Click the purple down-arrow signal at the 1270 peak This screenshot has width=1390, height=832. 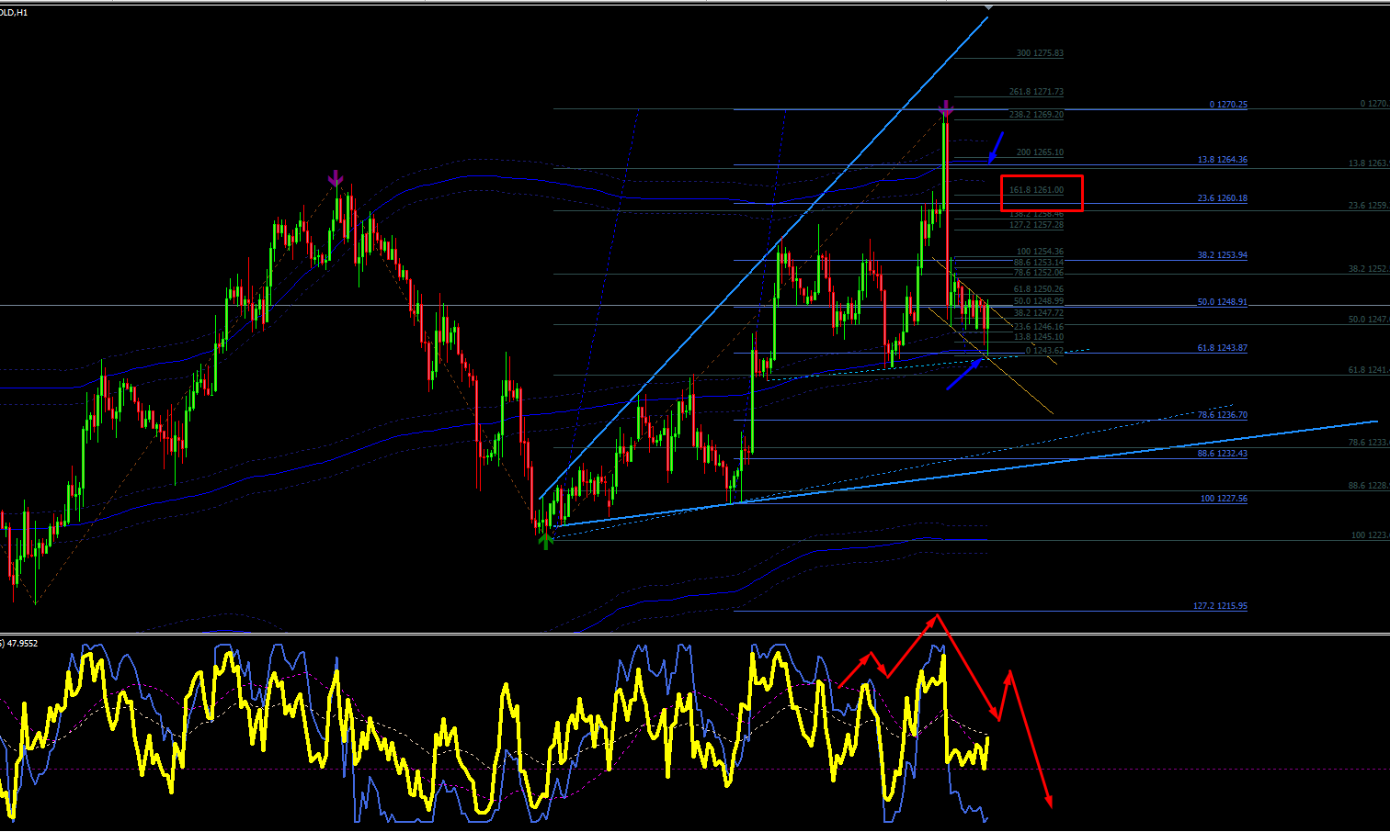pos(946,109)
